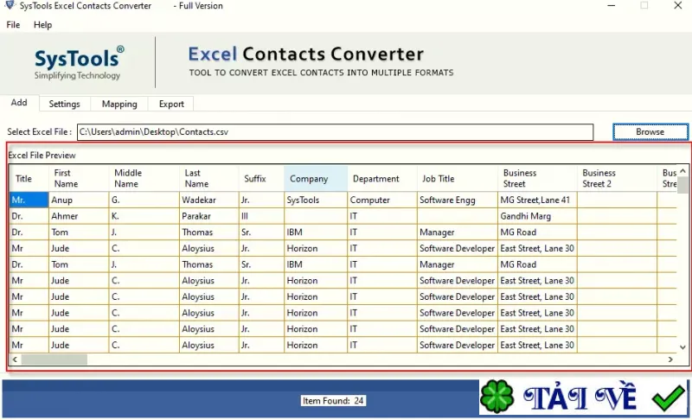Open the File menu
Screen dimensions: 692x420
(13, 25)
